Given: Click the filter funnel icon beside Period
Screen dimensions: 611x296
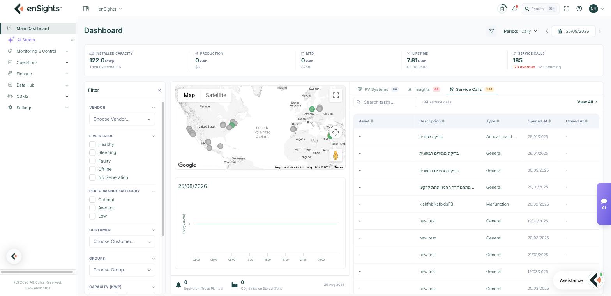Looking at the screenshot, I should click(x=491, y=31).
